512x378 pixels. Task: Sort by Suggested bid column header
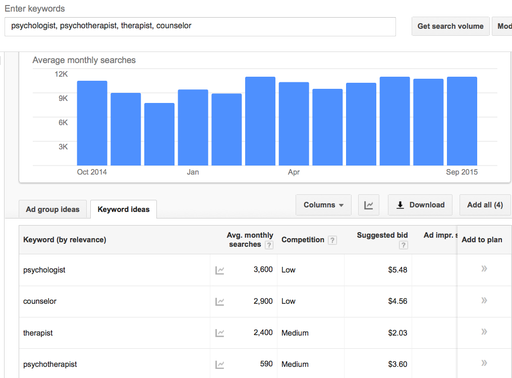[382, 235]
